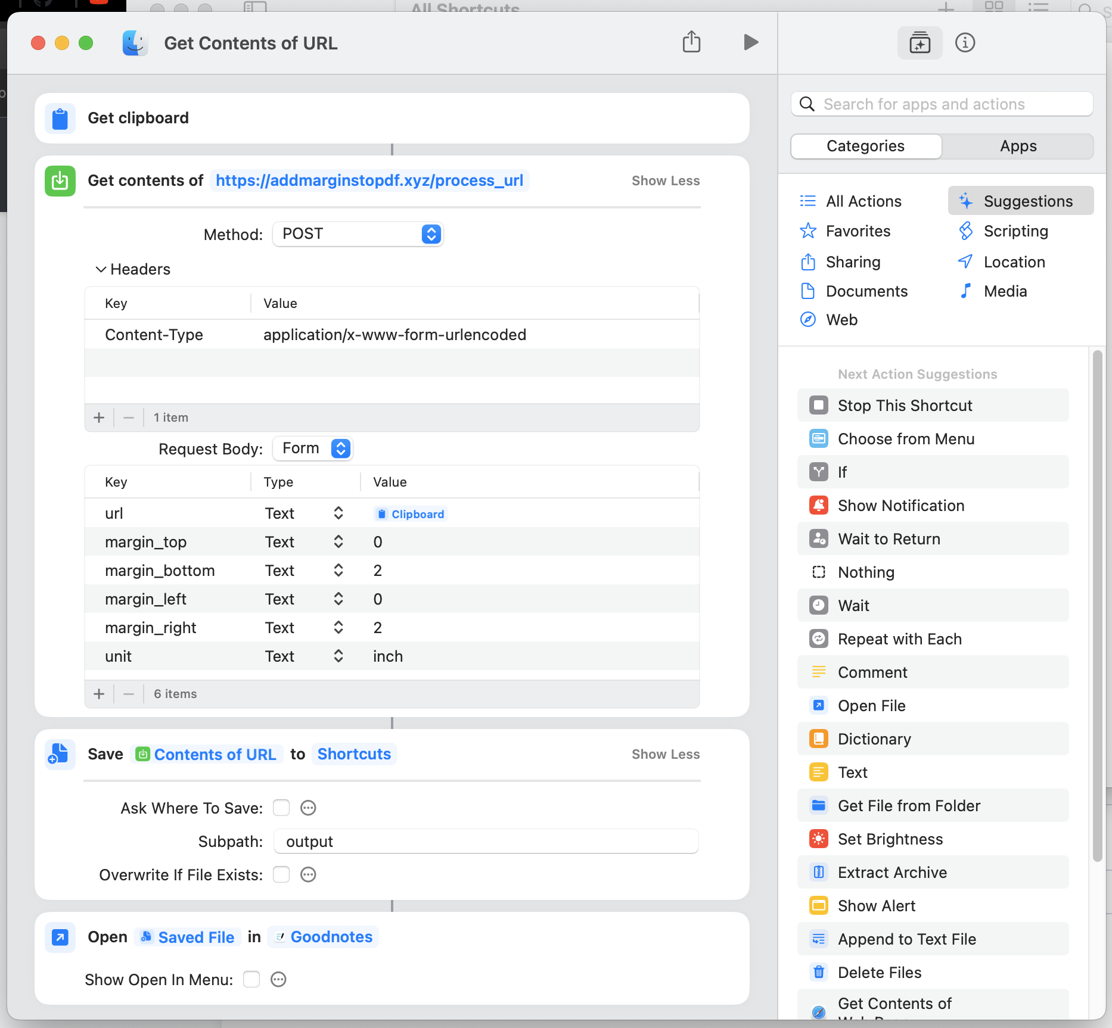Add the Delete Files action
The image size is (1112, 1028).
coord(933,973)
